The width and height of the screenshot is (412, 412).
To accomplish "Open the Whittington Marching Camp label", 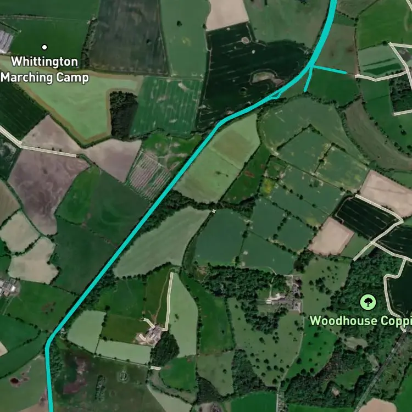I will (44, 70).
